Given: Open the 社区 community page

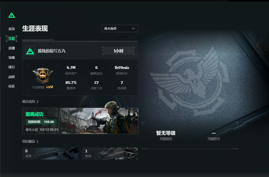Looking at the screenshot, I should pyautogui.click(x=12, y=86).
